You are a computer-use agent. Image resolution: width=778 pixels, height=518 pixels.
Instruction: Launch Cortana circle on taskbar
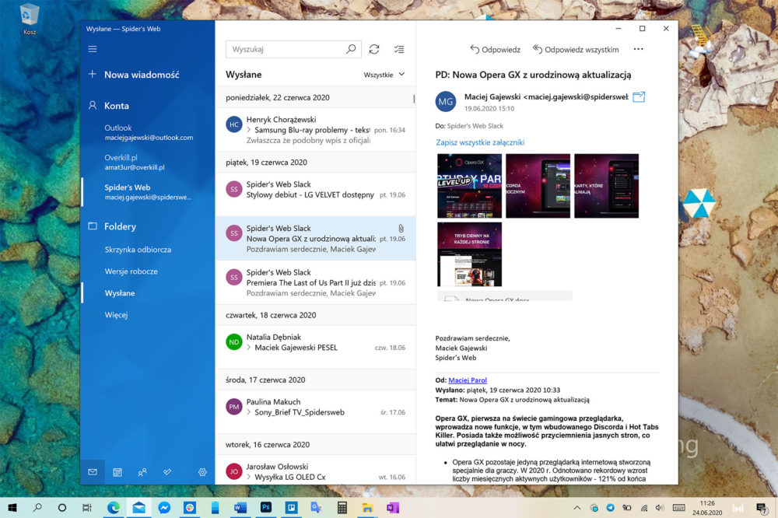tap(62, 508)
